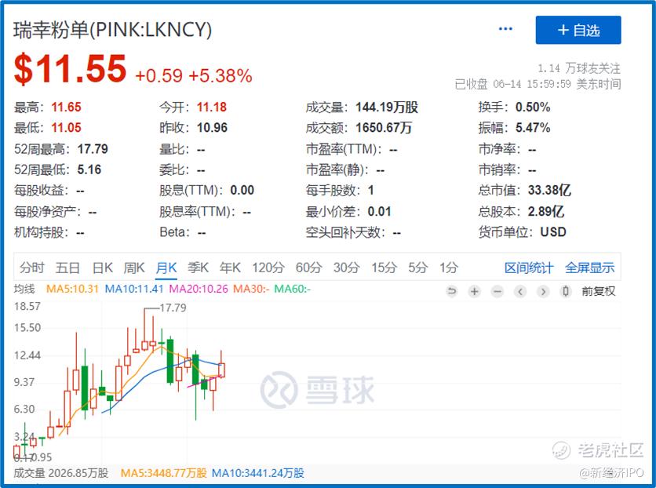This screenshot has height=488, width=656.
Task: Open 区间统计 range statistics
Action: 529,268
